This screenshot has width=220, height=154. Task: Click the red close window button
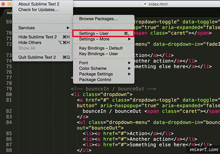(3, 4)
